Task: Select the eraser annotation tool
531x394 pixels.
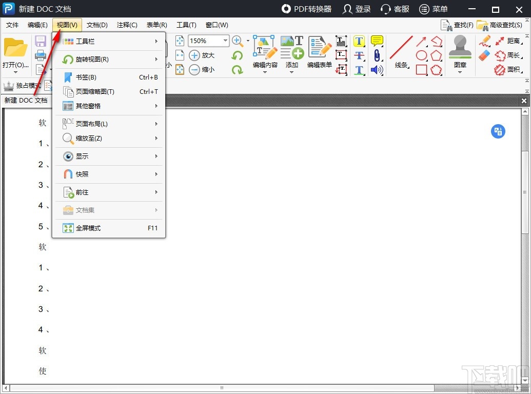Action: click(x=484, y=55)
